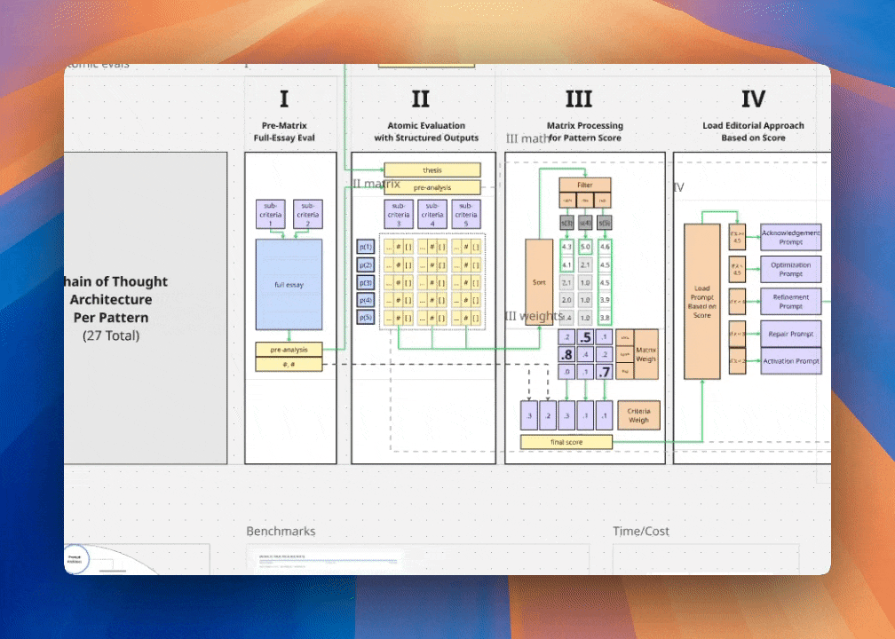Select the Repair Prompt node
Screen dimensions: 895x639
(x=790, y=334)
